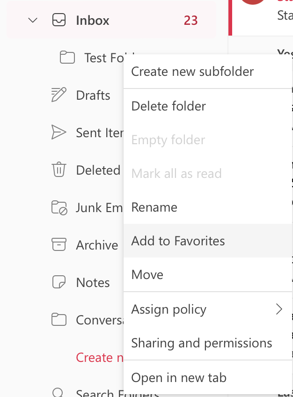The height and width of the screenshot is (397, 293).
Task: Choose Rename from the context menu
Action: click(x=154, y=207)
